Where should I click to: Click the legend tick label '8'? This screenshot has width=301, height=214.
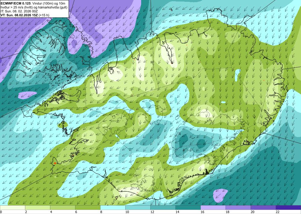(101, 212)
